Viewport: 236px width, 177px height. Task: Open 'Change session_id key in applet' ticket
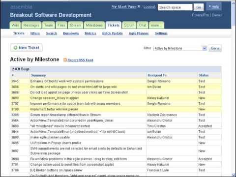tap(55, 98)
